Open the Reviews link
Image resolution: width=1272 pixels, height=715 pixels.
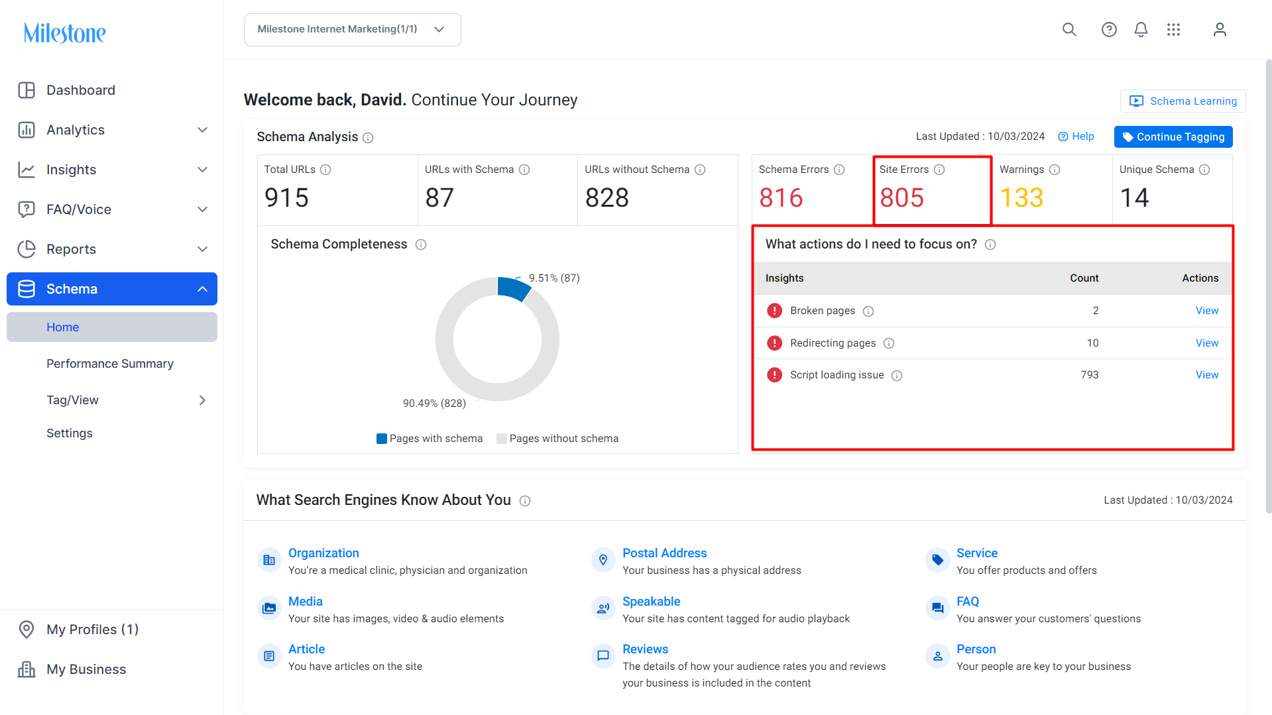pos(645,649)
